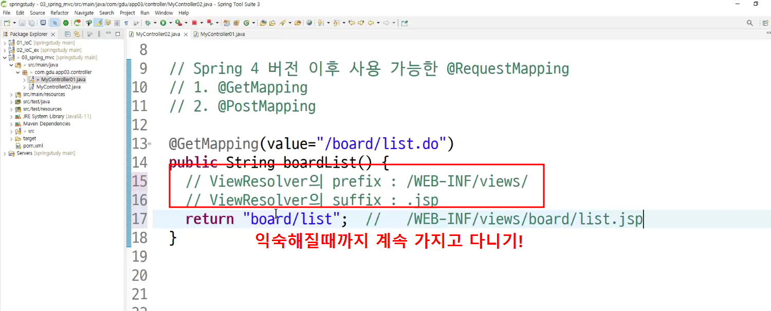Open dropdown arrow next to New icon
The image size is (771, 311).
[14, 23]
